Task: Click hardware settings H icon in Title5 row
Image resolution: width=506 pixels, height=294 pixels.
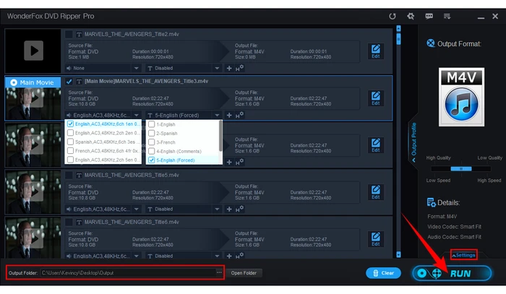Action: point(239,209)
